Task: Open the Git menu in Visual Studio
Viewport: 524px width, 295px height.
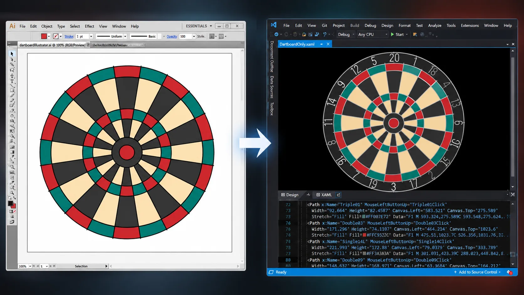Action: 324,25
